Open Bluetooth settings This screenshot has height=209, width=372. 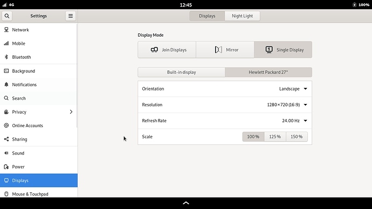[38, 57]
